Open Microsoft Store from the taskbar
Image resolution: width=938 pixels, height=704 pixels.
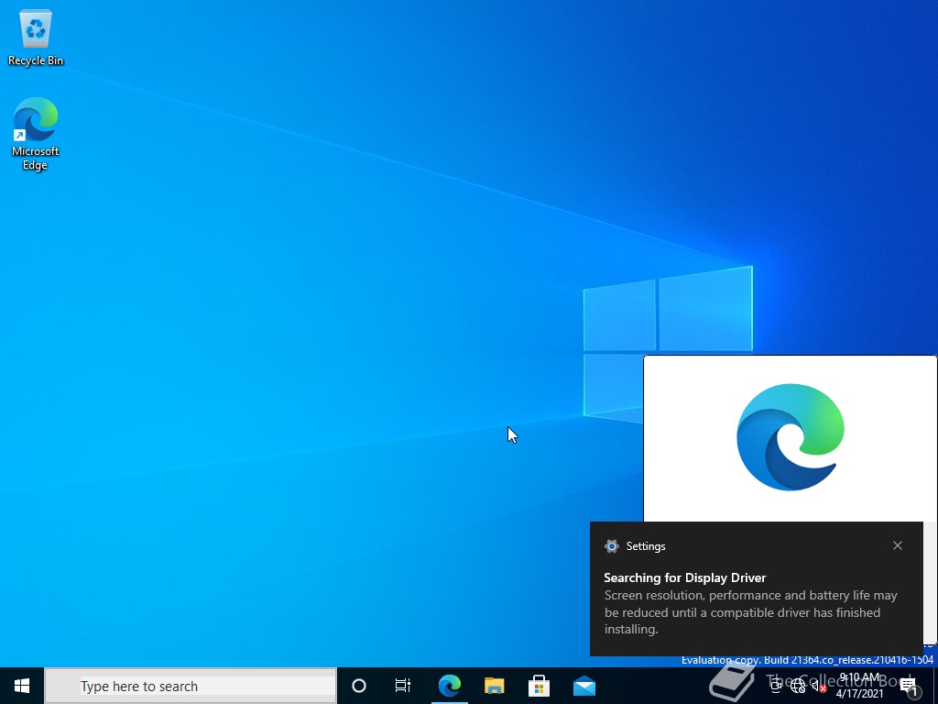click(539, 686)
